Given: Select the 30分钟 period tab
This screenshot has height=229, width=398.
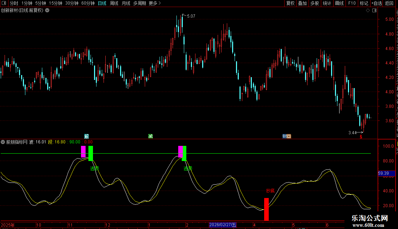Looking at the screenshot, I should click(72, 3).
